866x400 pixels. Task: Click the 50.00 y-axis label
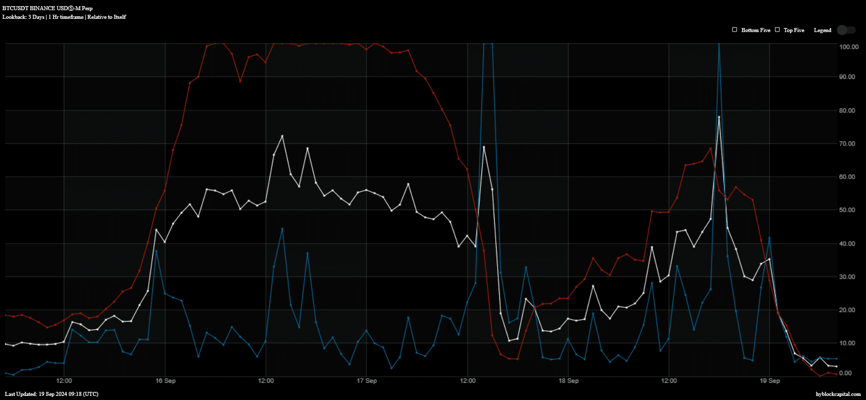847,210
